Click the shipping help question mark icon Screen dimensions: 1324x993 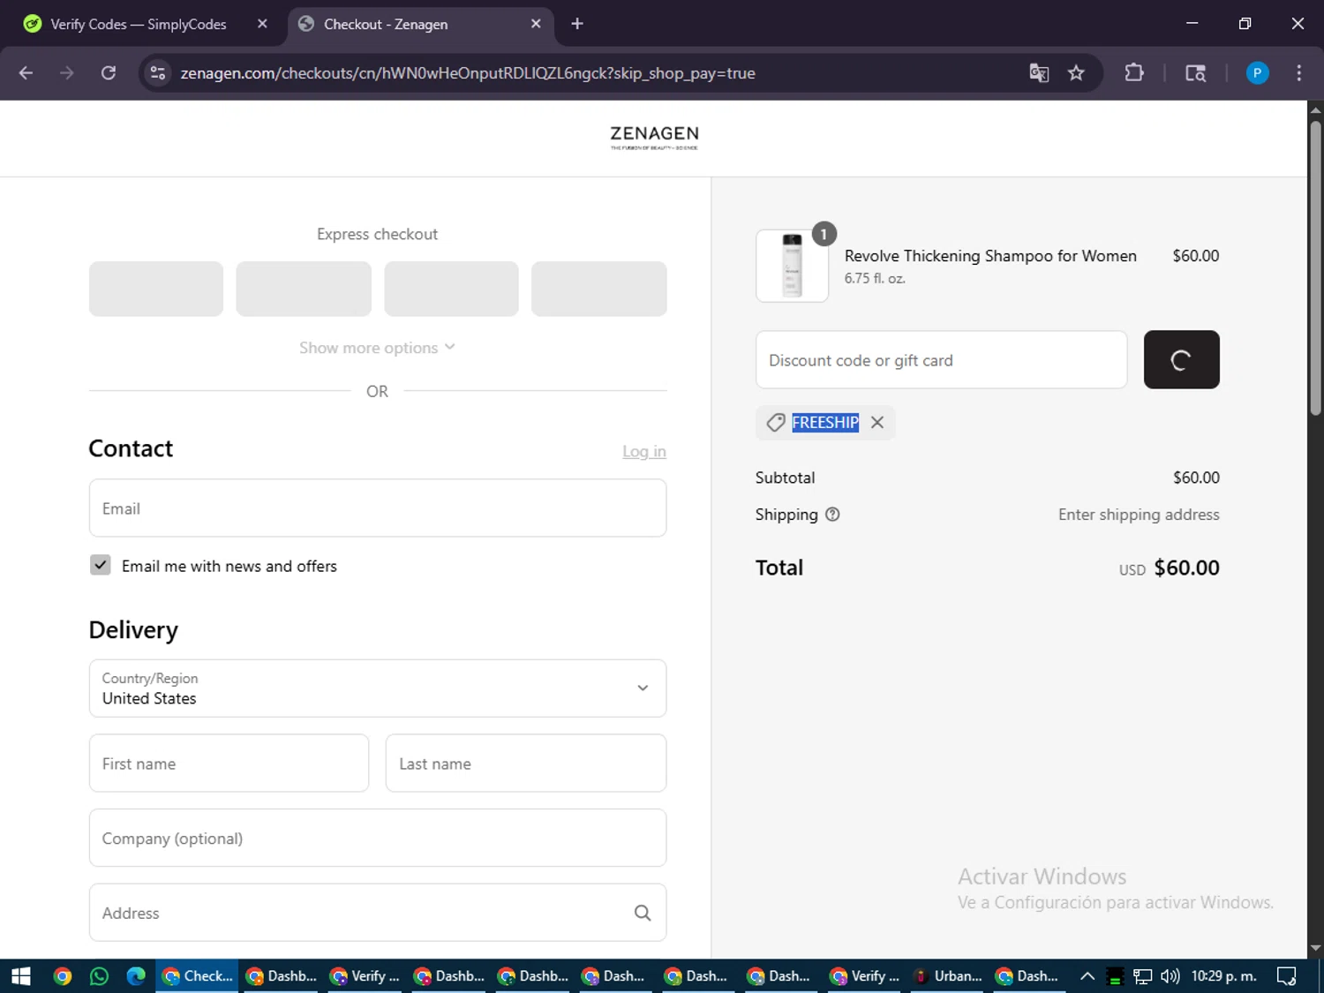[832, 515]
